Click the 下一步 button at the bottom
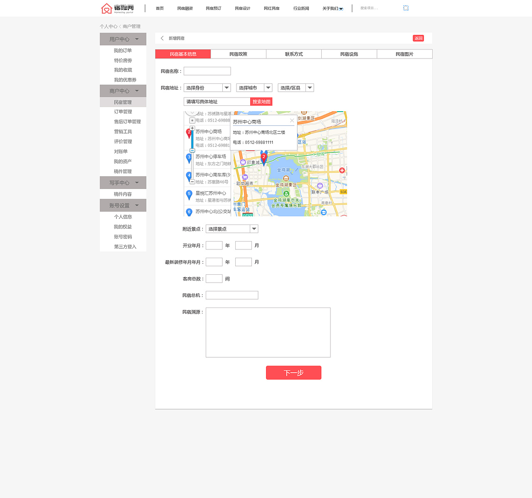This screenshot has width=532, height=498. [293, 372]
